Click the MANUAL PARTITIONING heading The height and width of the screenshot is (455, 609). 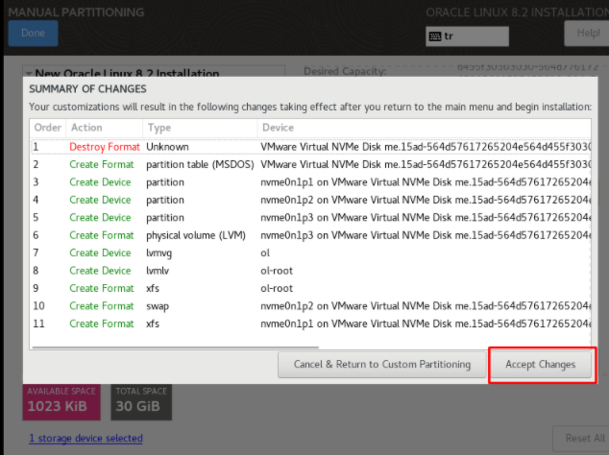tap(76, 12)
